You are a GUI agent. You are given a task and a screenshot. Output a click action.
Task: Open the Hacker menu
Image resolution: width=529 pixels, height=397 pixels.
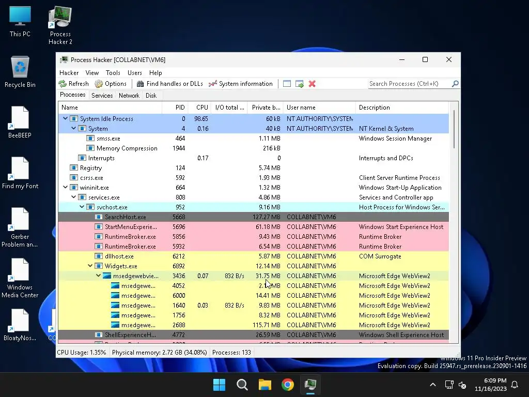(x=69, y=72)
